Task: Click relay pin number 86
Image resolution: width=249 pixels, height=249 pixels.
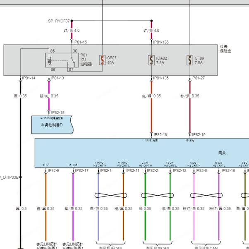Action: click(x=53, y=69)
